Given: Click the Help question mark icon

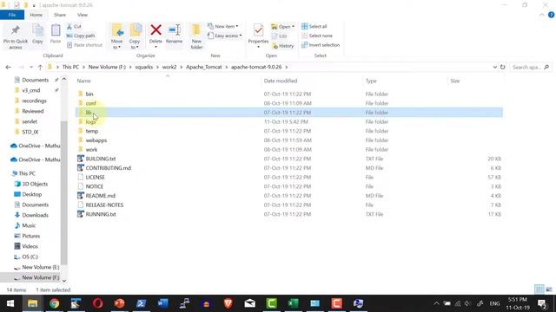Looking at the screenshot, I should click(x=551, y=15).
